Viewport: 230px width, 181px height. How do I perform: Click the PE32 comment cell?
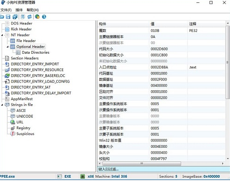(193, 30)
